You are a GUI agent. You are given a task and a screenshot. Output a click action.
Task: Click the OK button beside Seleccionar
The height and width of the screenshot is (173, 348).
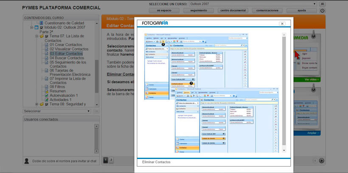96,111
